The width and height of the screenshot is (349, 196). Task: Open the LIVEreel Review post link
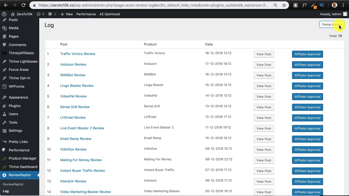coord(73,118)
